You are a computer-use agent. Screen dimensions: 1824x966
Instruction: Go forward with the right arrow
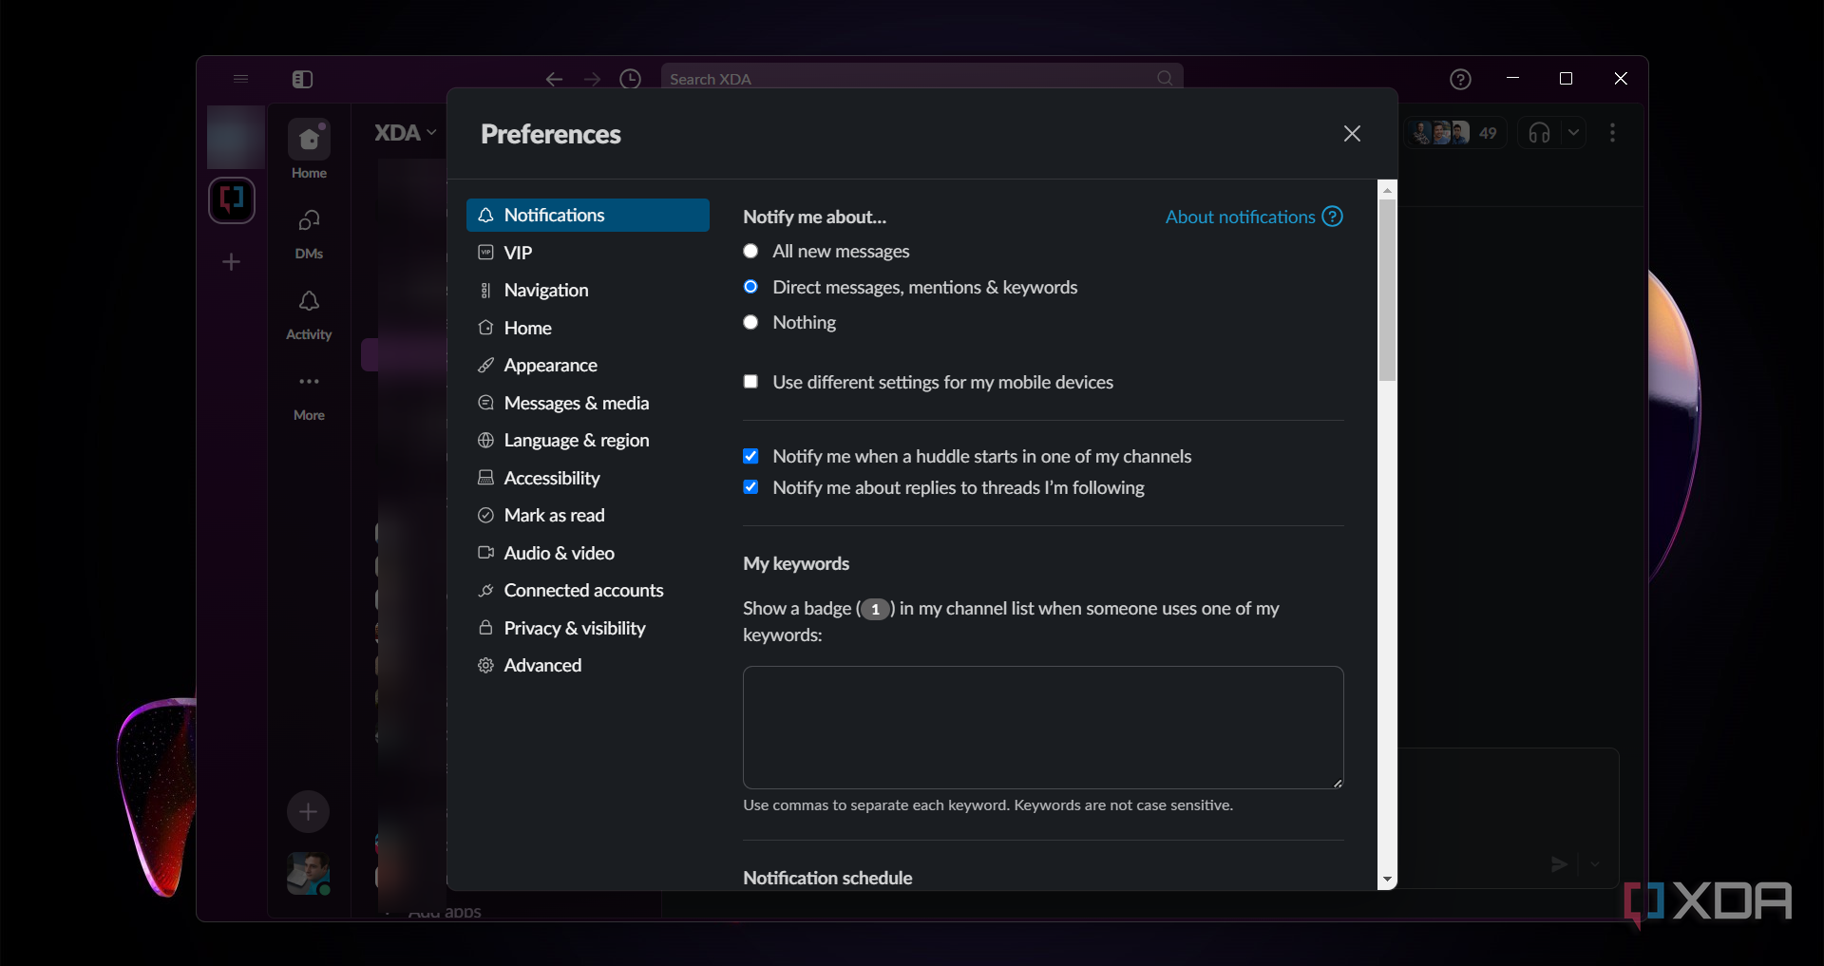pos(592,79)
